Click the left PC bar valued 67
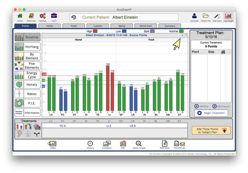 pyautogui.click(x=61, y=100)
